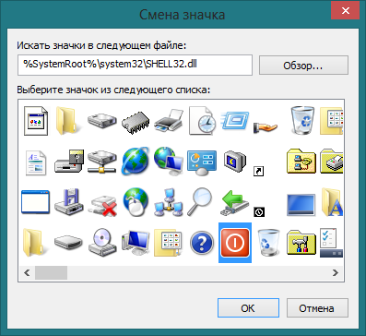Select the printer icon
Screen dimensions: 366x336
pyautogui.click(x=168, y=121)
